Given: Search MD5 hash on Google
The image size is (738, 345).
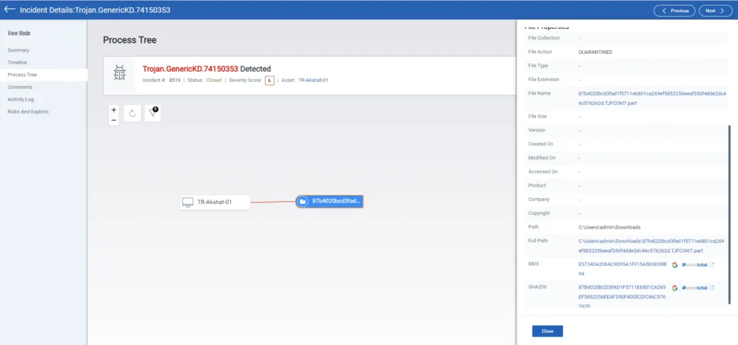Looking at the screenshot, I should (x=675, y=264).
